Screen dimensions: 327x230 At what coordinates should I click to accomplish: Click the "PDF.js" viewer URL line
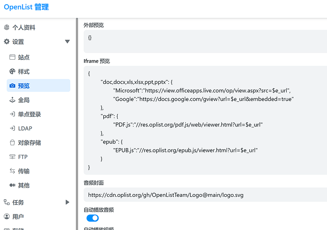[188, 124]
